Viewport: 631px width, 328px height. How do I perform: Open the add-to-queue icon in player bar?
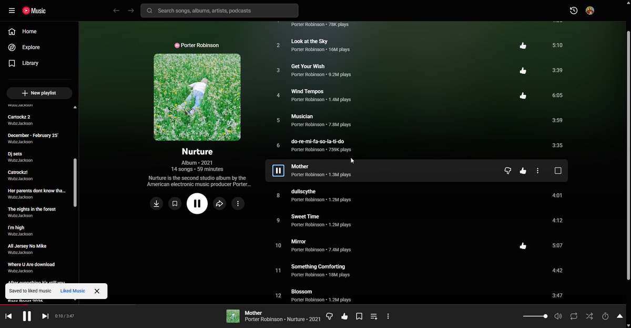pos(374,316)
